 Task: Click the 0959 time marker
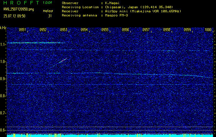coord(187,30)
